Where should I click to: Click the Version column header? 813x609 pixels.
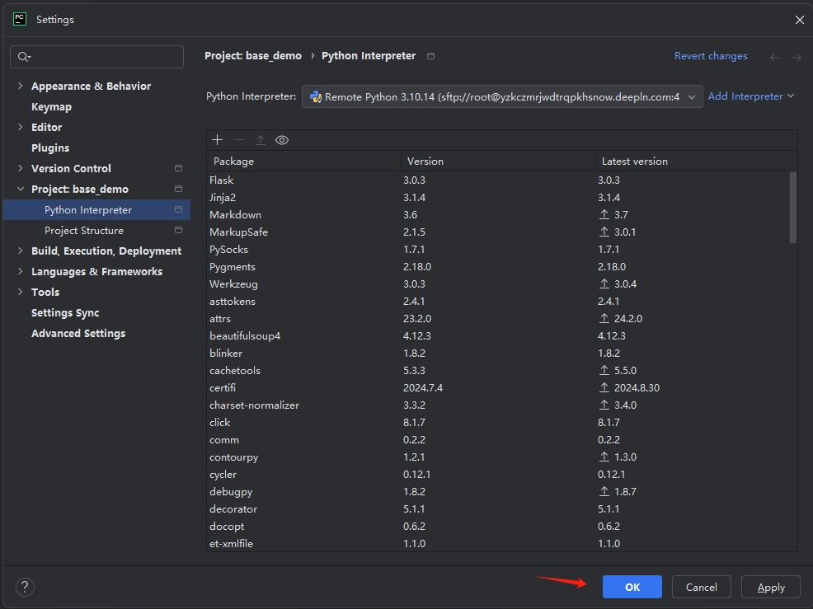pyautogui.click(x=498, y=162)
